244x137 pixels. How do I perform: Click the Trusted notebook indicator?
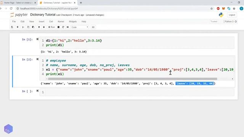coord(214,21)
